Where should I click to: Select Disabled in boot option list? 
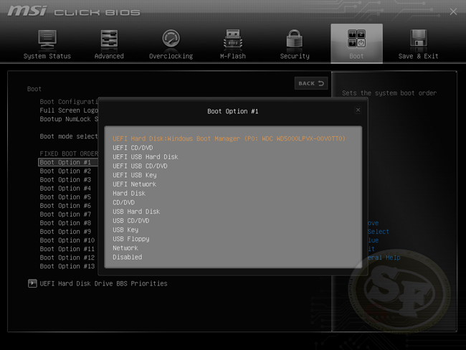[x=127, y=257]
